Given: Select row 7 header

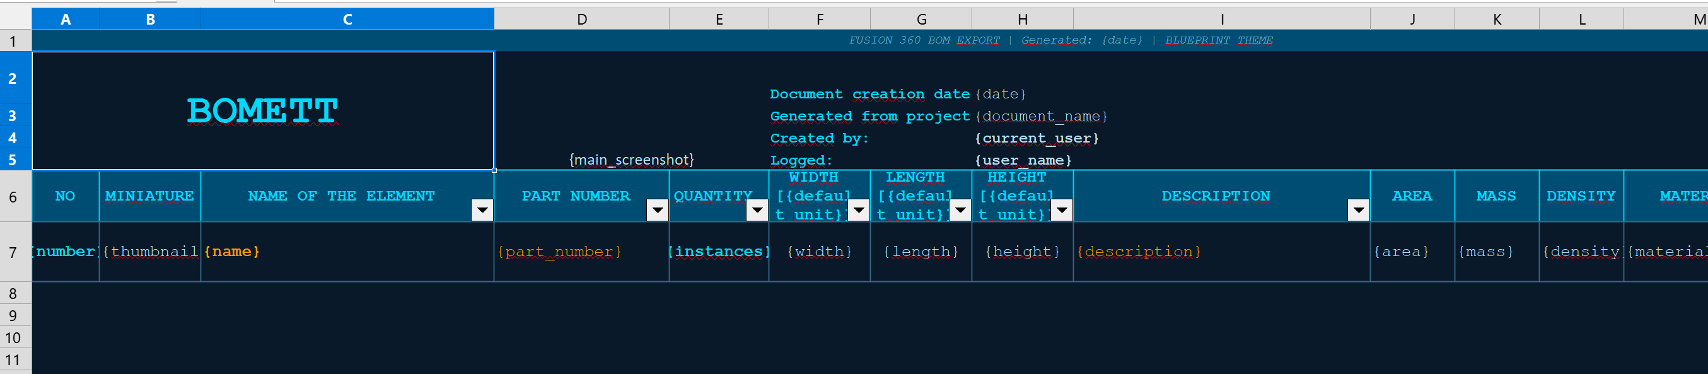Looking at the screenshot, I should click(x=13, y=252).
